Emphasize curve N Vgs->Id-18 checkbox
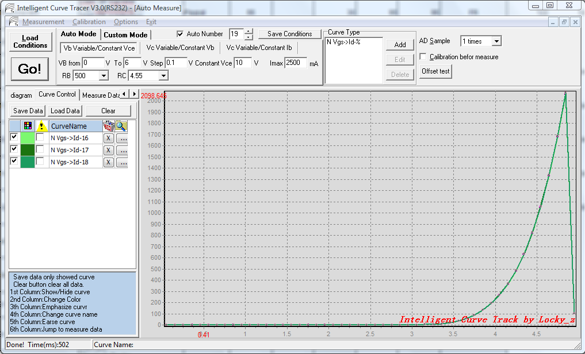The height and width of the screenshot is (354, 585). (x=40, y=161)
